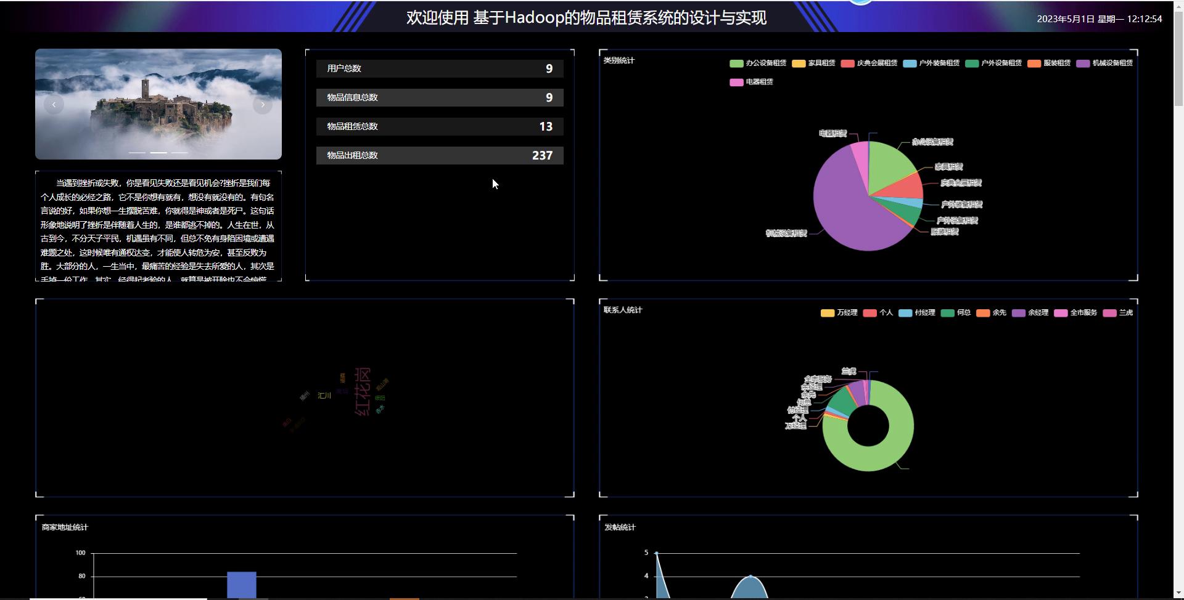Click the 100 axis label in bar chart
Viewport: 1184px width, 600px height.
[80, 553]
